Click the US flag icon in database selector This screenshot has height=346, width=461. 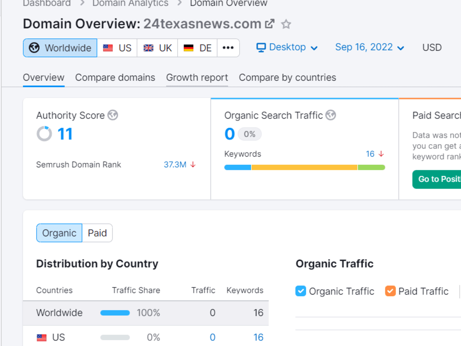[108, 48]
